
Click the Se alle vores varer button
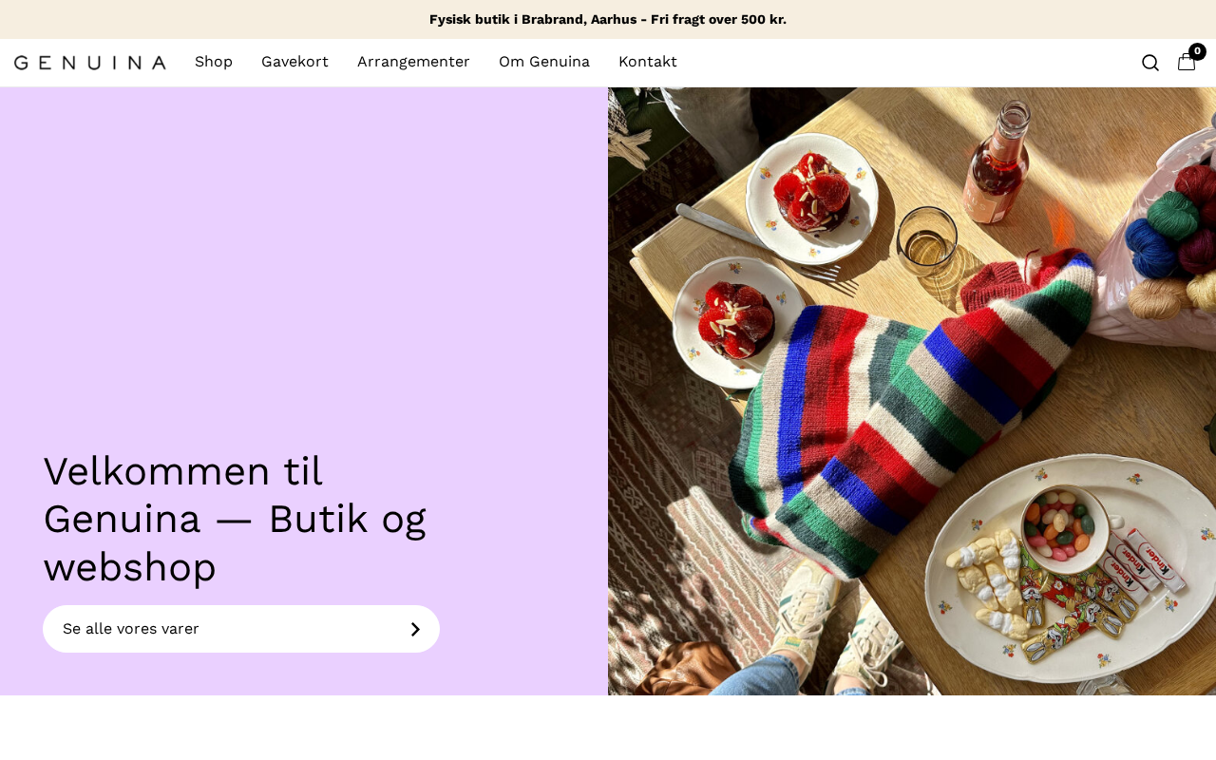[x=241, y=629]
